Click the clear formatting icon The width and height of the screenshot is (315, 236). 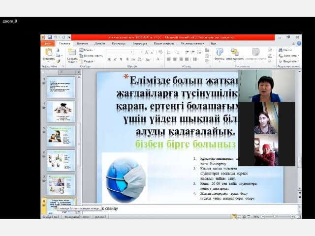(160, 52)
